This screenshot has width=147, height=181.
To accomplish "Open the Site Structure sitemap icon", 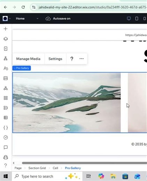I will (x=6, y=58).
